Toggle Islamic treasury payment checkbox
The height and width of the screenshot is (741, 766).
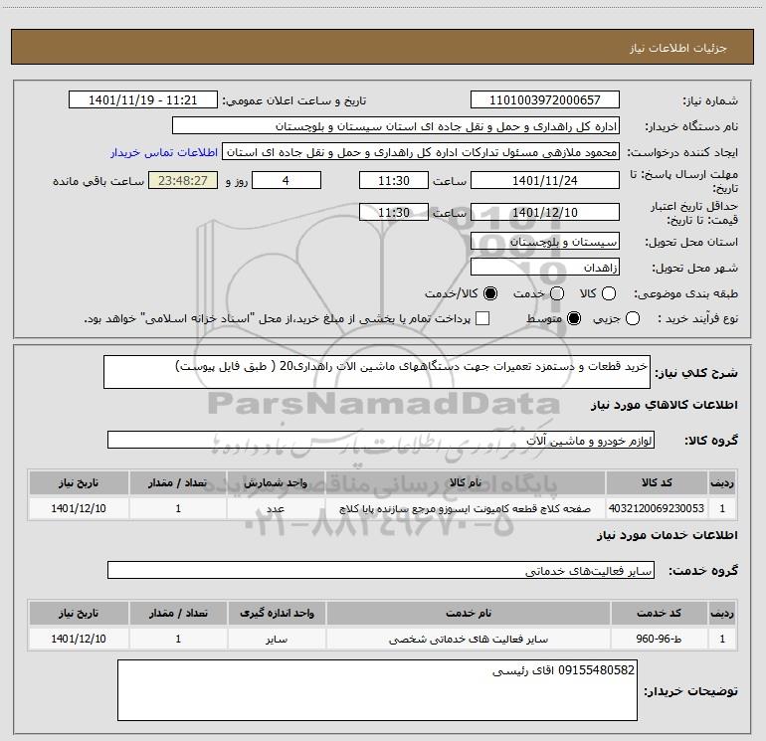click(x=482, y=319)
